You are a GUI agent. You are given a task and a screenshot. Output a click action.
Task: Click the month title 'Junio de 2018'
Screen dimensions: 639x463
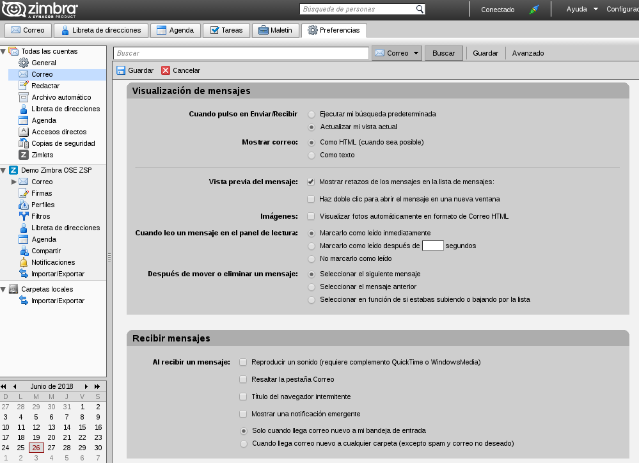(x=52, y=386)
